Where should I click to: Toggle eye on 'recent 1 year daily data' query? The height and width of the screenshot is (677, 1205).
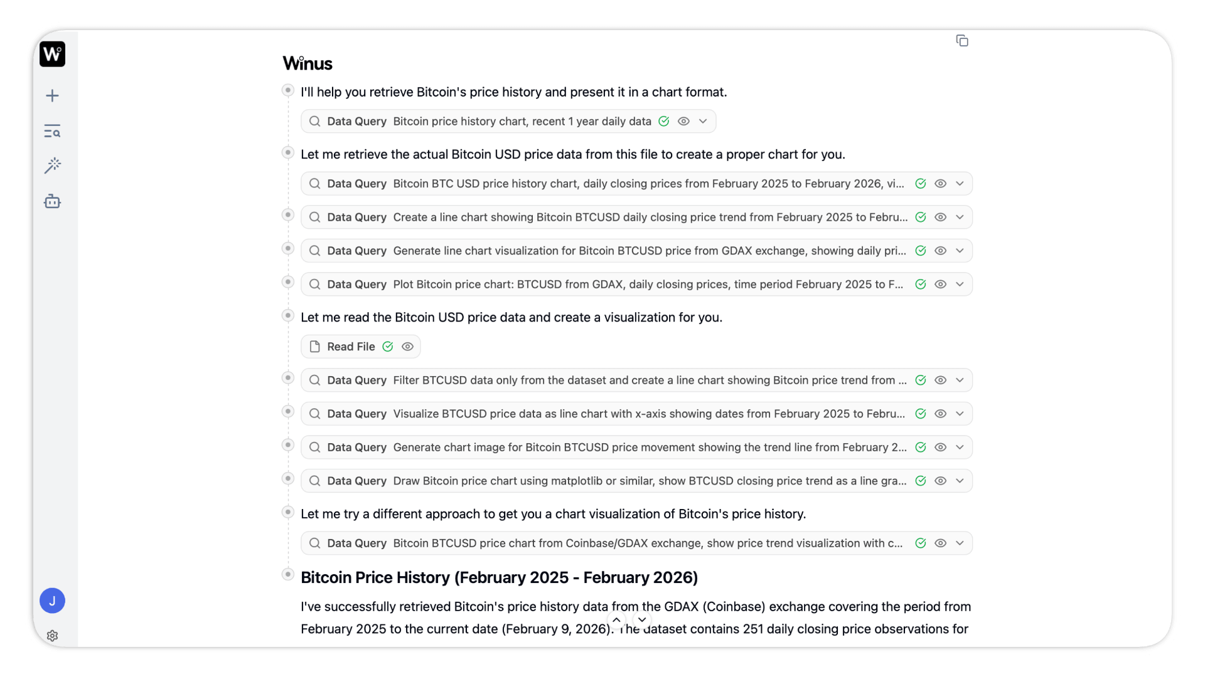683,121
